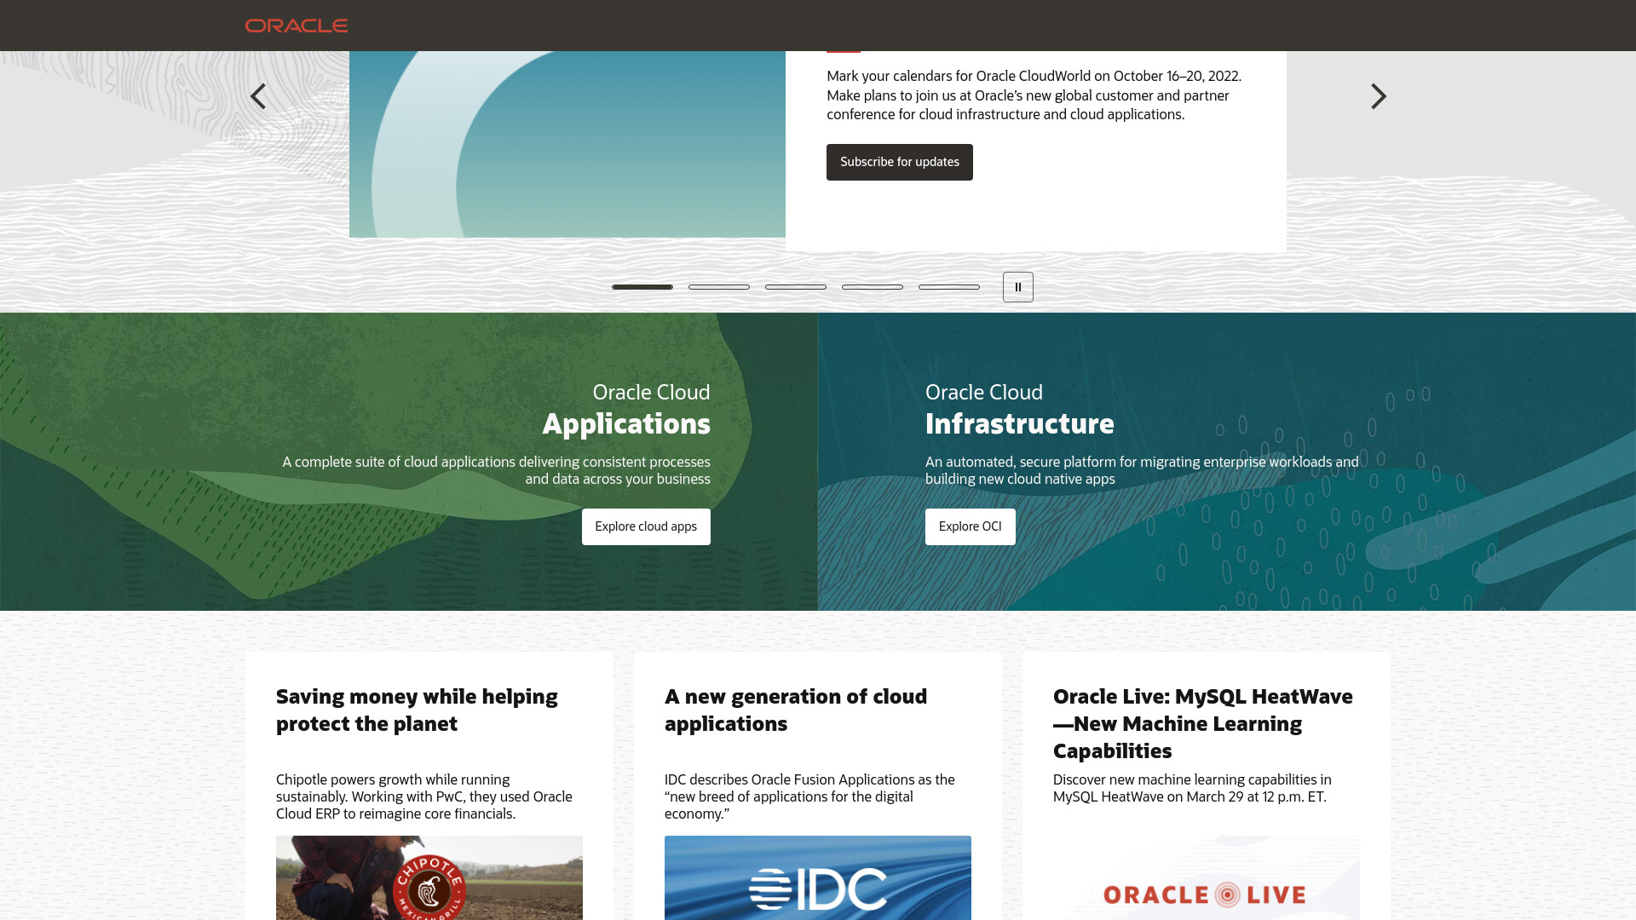Advance to next carousel slide arrow
1636x920 pixels.
coord(1378,96)
